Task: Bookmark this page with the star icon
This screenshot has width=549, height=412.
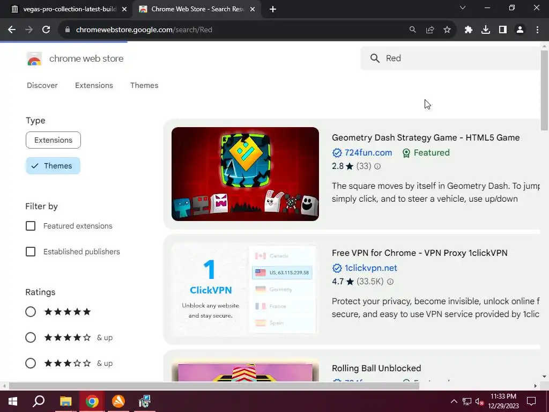Action: click(x=447, y=30)
